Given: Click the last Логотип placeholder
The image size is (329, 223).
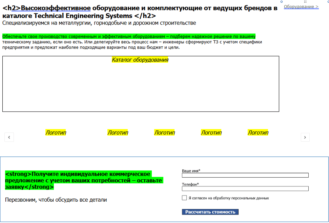Looking at the screenshot, I should click(x=258, y=133).
